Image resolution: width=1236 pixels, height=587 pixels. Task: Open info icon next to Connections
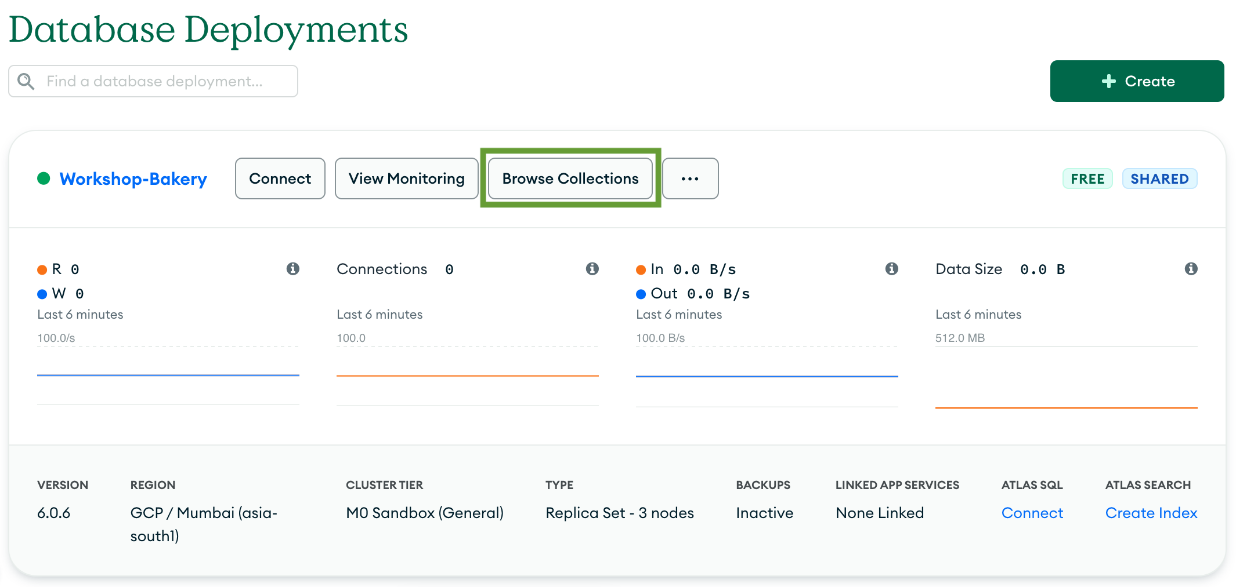point(592,268)
